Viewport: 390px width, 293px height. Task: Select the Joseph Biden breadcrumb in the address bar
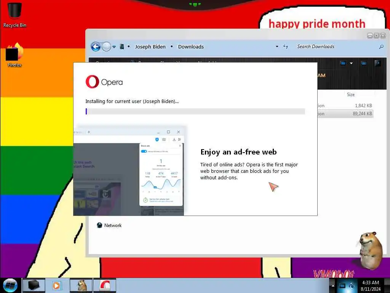(150, 47)
